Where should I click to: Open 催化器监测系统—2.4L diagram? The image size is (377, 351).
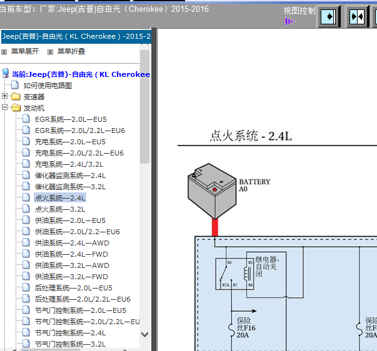70,175
